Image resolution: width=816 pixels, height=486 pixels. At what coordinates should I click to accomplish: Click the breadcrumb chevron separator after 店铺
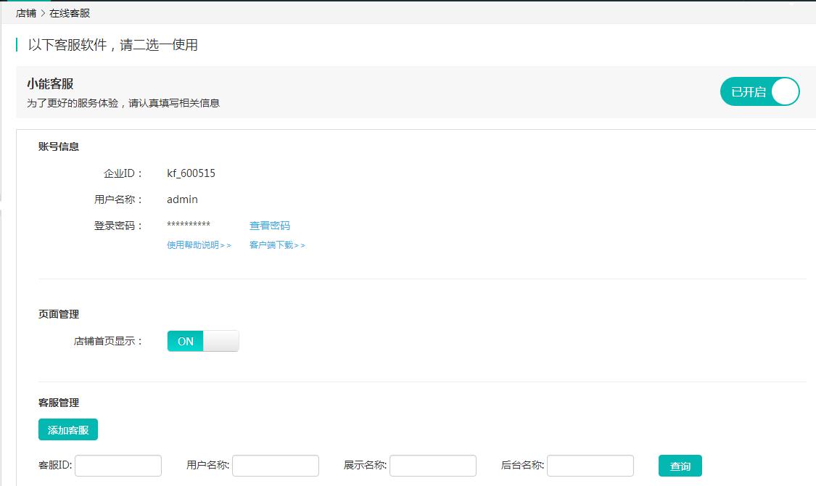[43, 13]
